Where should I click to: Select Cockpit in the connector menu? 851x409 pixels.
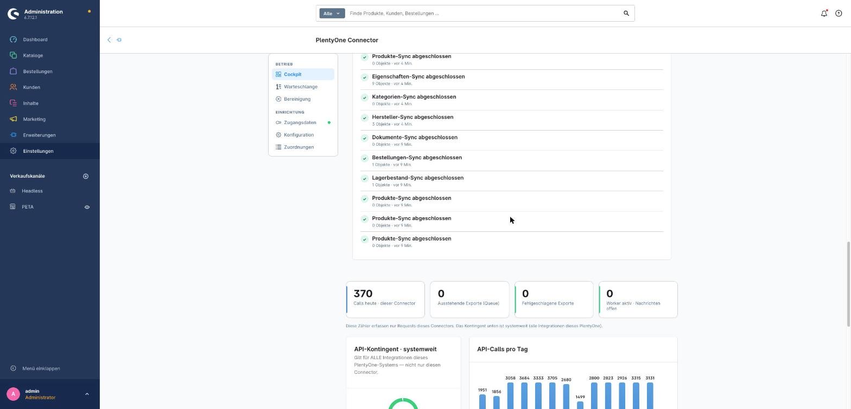click(x=303, y=75)
